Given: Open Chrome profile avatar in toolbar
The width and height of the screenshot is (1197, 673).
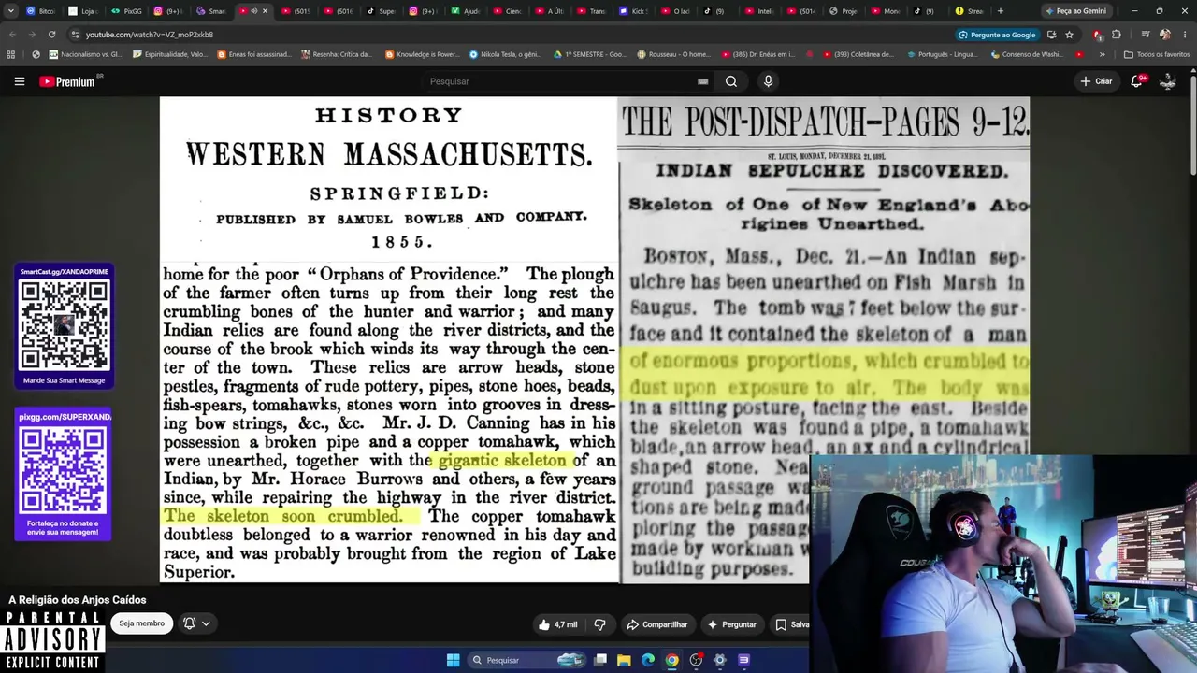Looking at the screenshot, I should (x=1164, y=35).
